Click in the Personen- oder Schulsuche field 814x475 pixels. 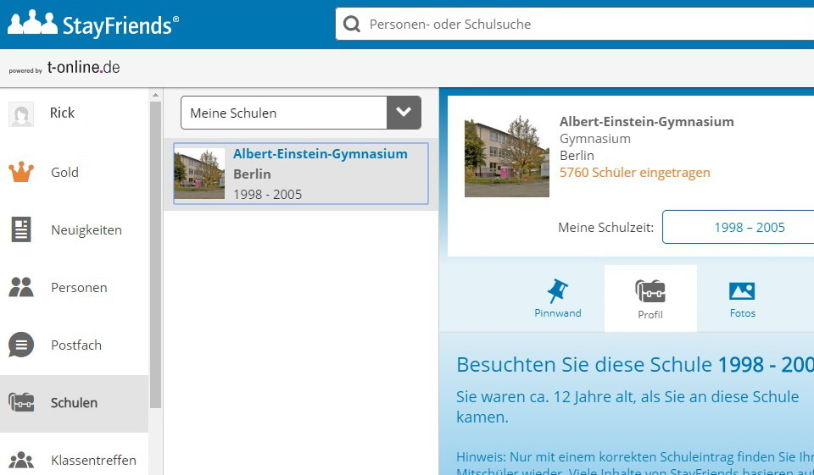[585, 25]
